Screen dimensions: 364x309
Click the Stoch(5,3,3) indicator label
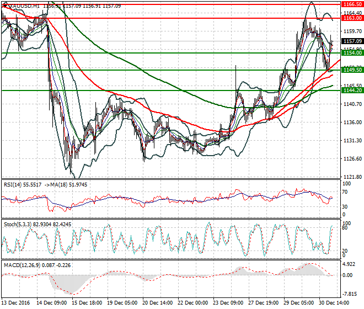pos(18,225)
